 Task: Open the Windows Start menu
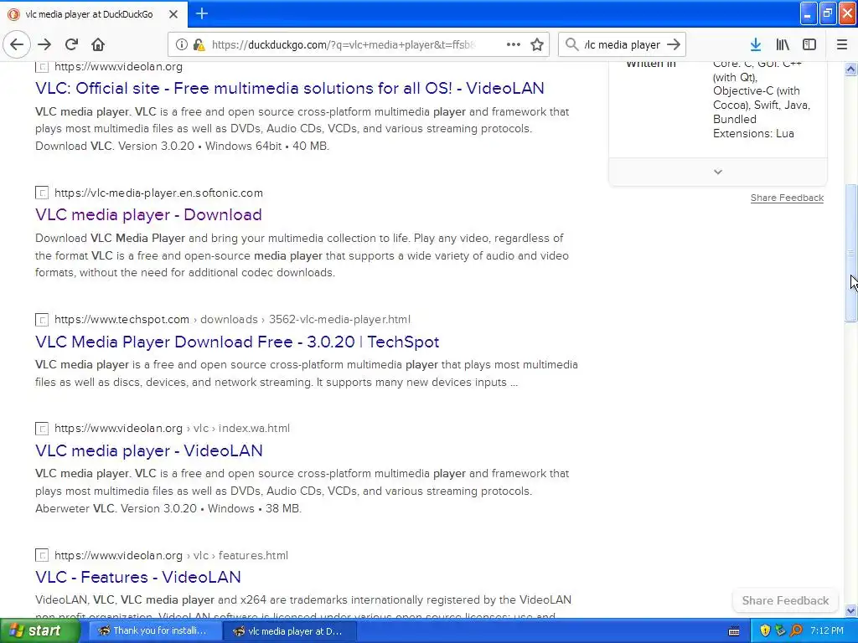point(39,631)
